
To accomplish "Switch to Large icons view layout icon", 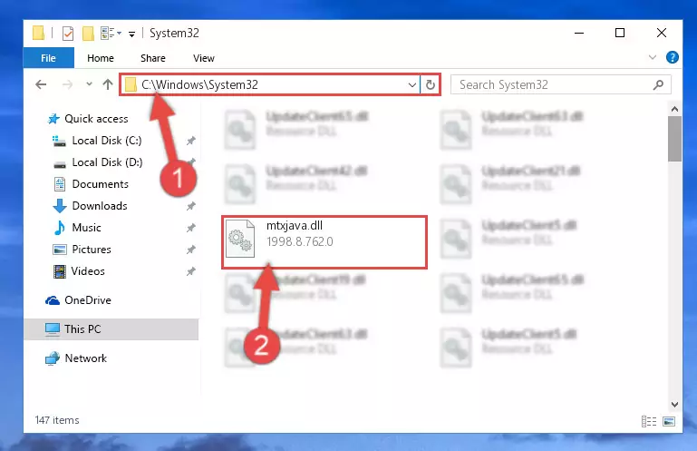I will pyautogui.click(x=669, y=421).
